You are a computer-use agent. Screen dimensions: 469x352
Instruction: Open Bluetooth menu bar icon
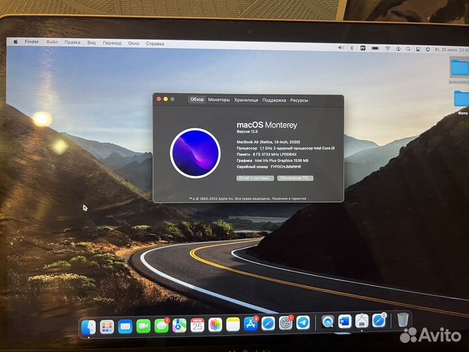pos(352,48)
